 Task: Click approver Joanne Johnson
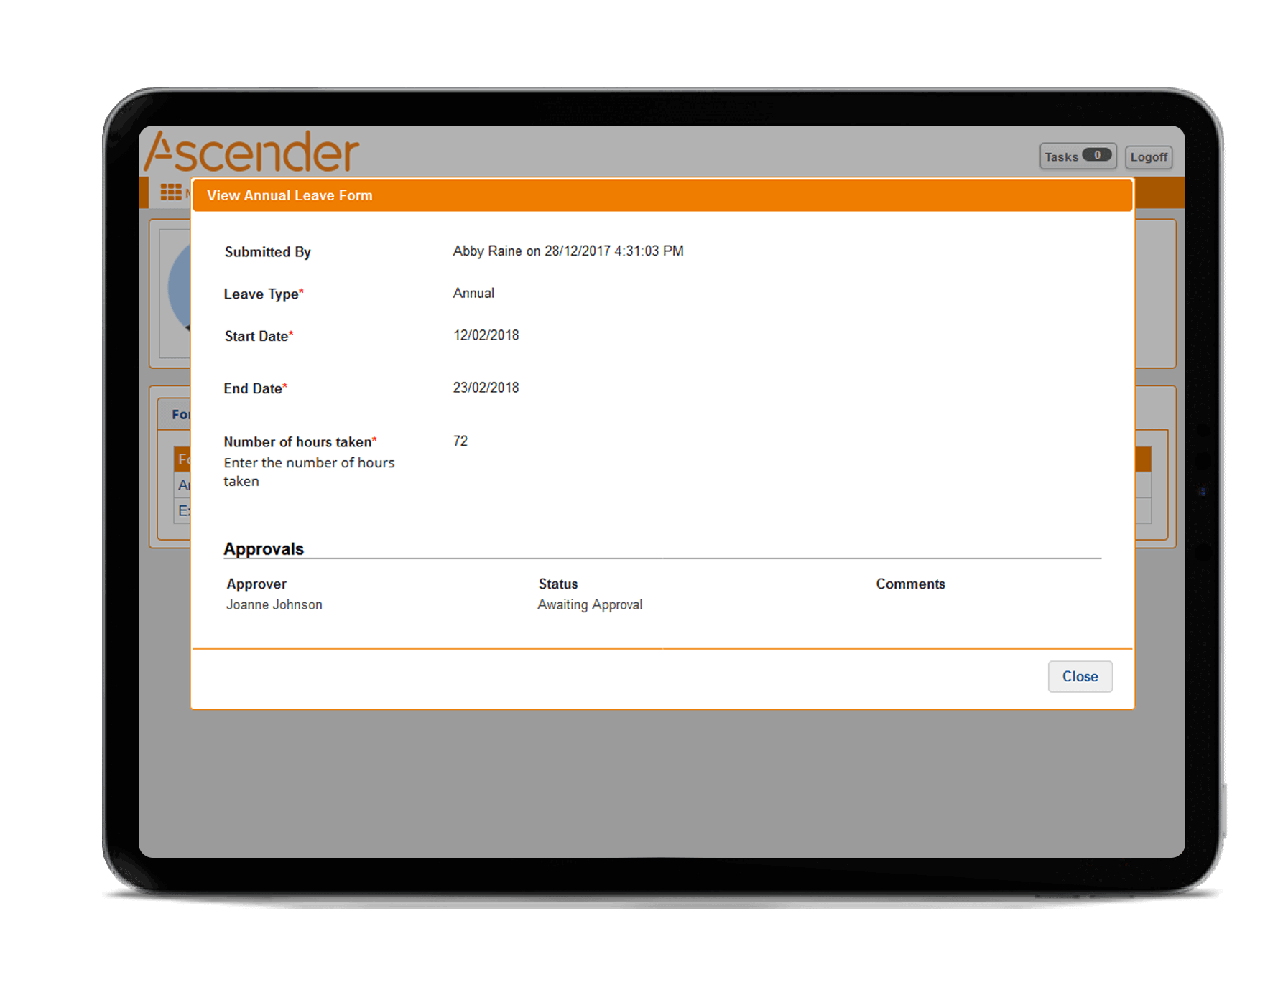pos(274,604)
